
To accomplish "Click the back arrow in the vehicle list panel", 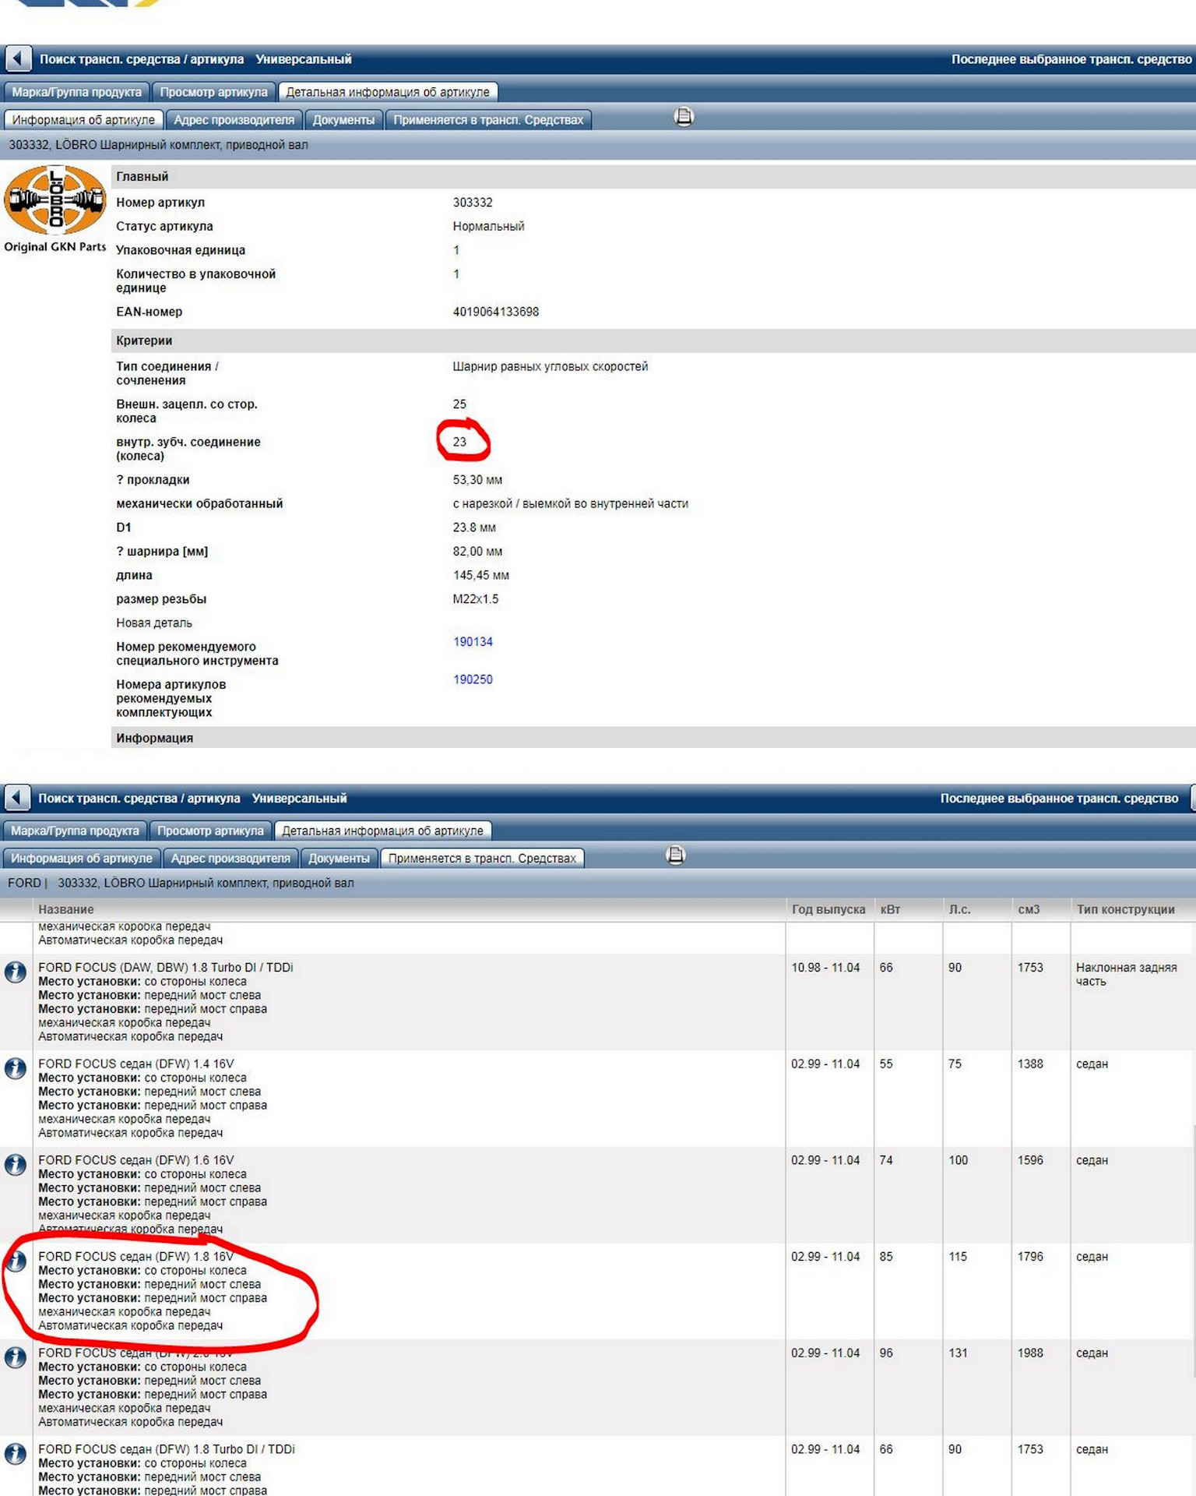I will click(x=17, y=798).
